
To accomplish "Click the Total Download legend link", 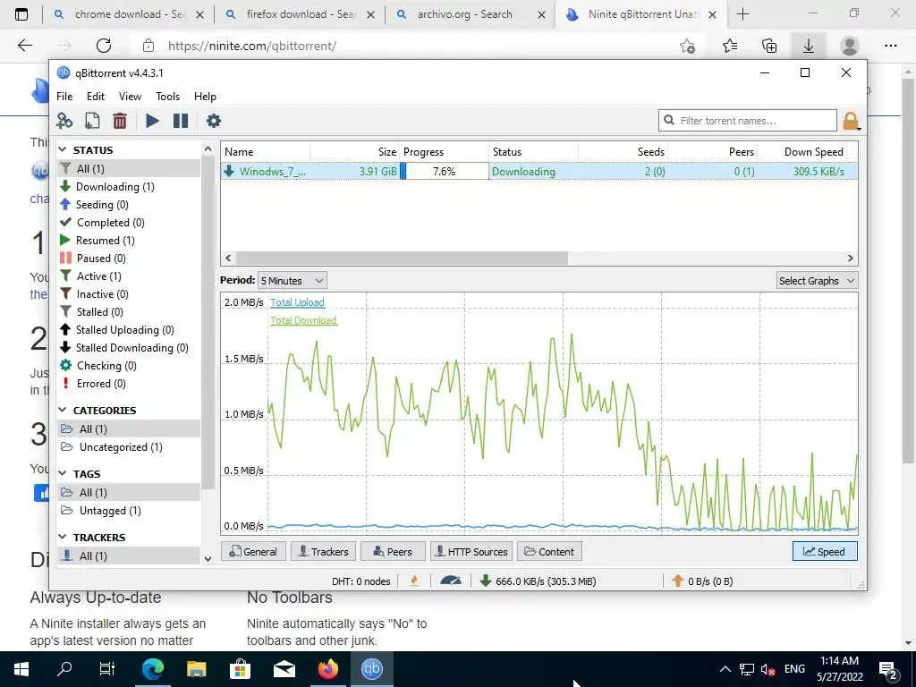I will (x=304, y=321).
